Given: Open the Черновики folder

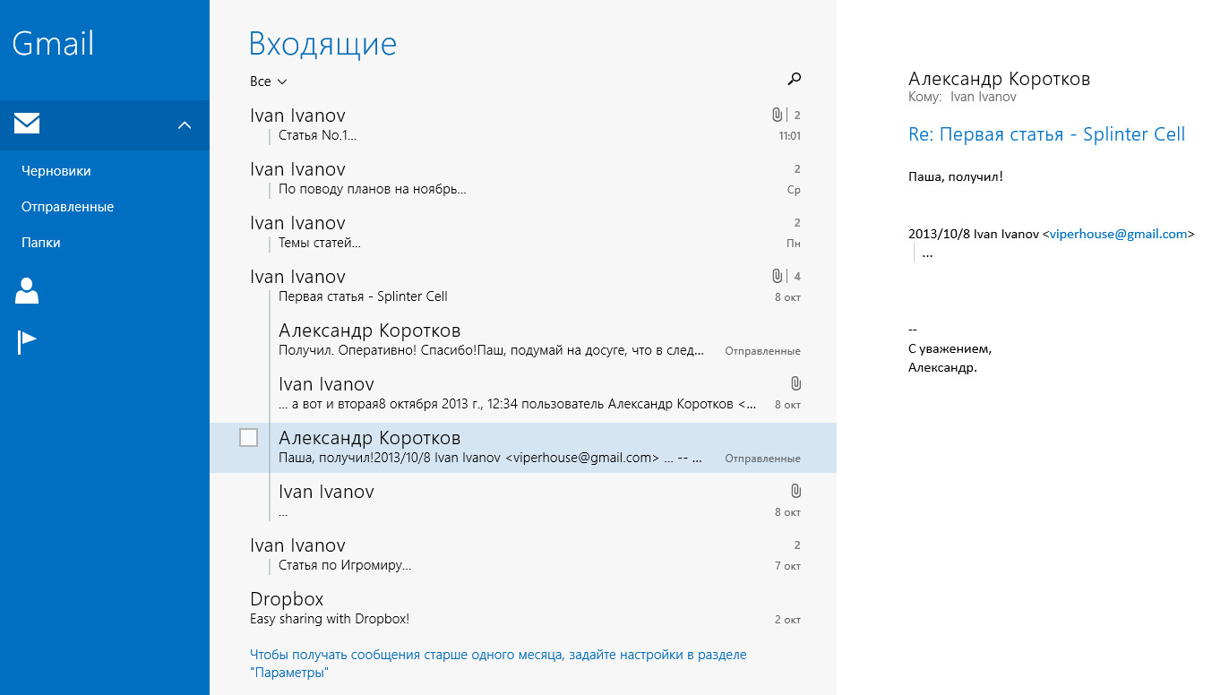Looking at the screenshot, I should coord(56,171).
